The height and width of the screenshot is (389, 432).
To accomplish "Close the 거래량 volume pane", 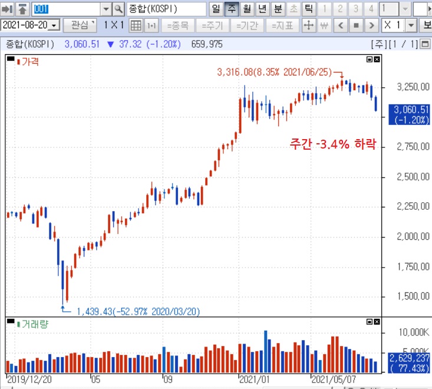I will [377, 321].
